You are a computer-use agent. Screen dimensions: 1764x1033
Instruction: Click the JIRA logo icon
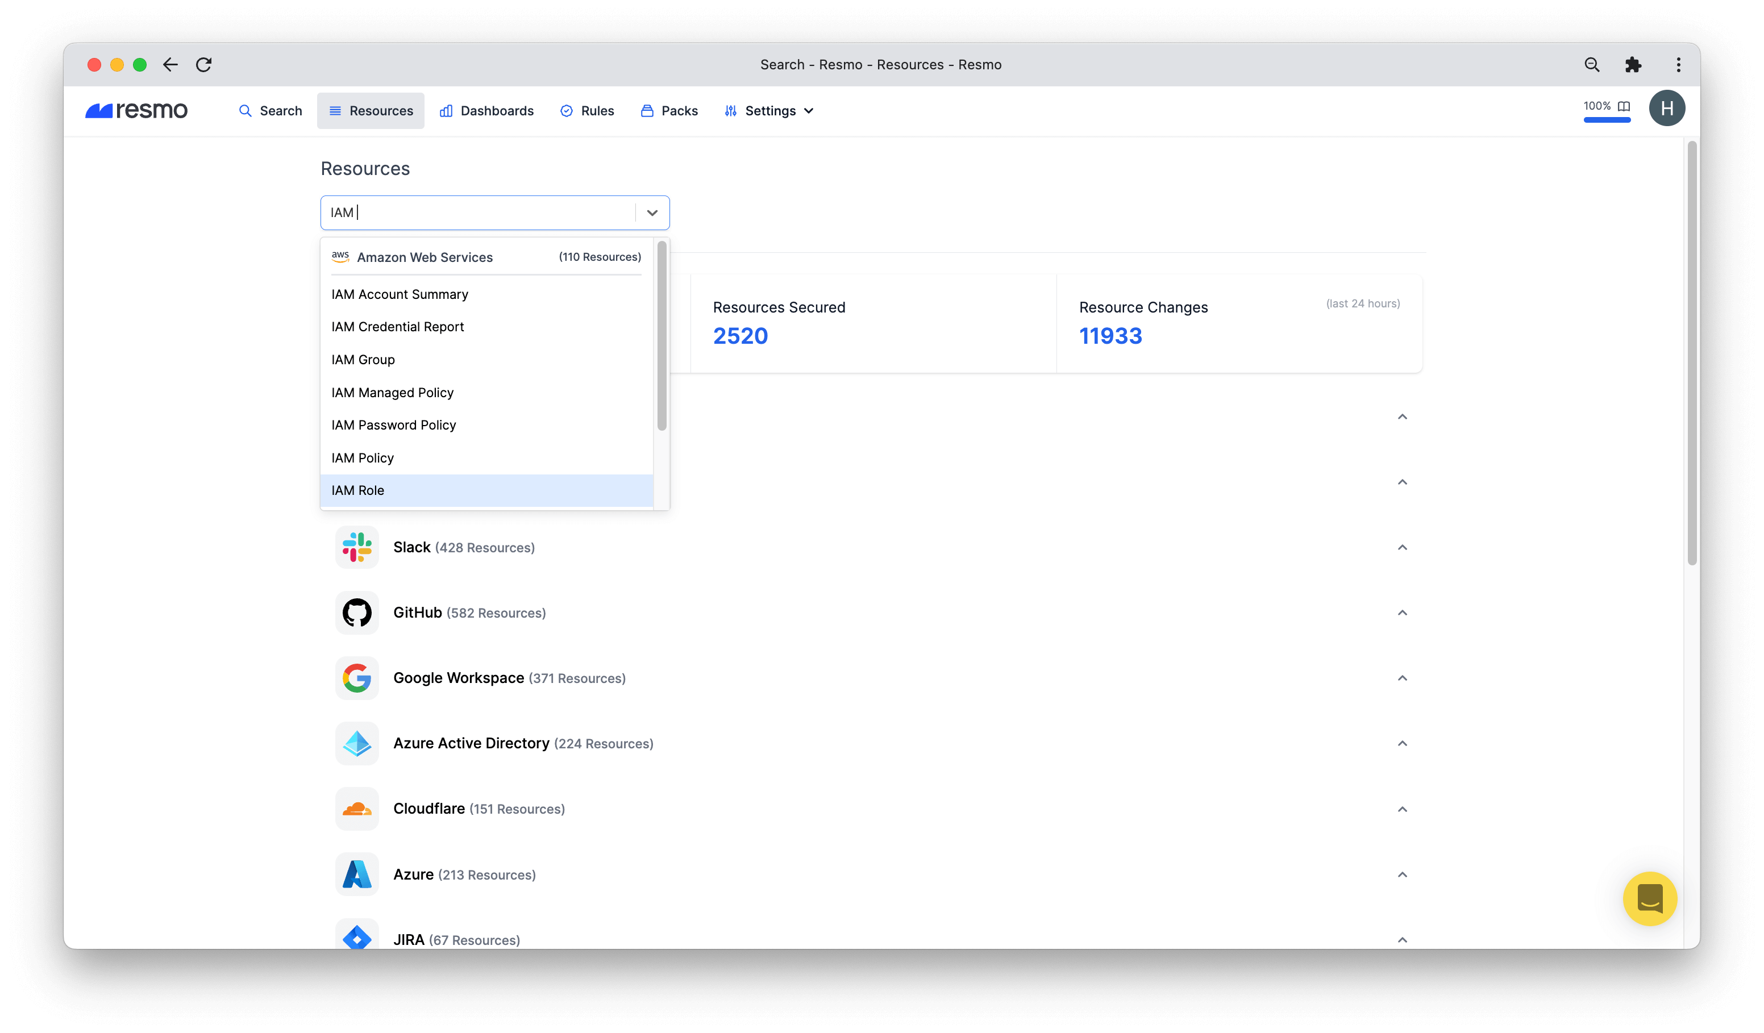(x=357, y=934)
